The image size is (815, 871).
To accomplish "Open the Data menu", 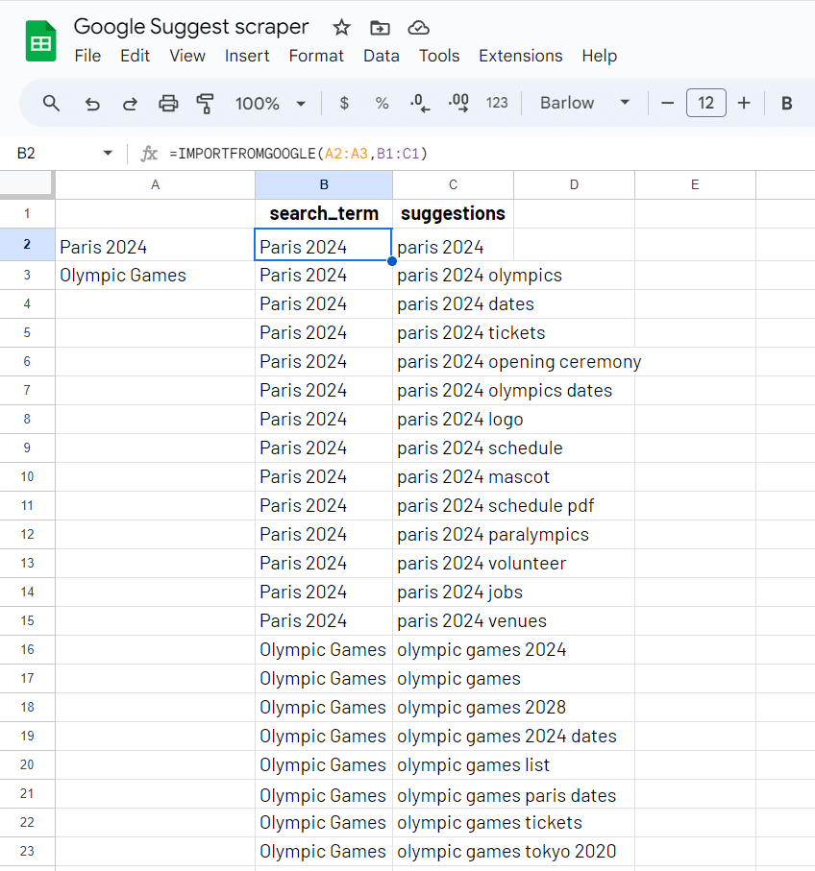I will coord(381,56).
